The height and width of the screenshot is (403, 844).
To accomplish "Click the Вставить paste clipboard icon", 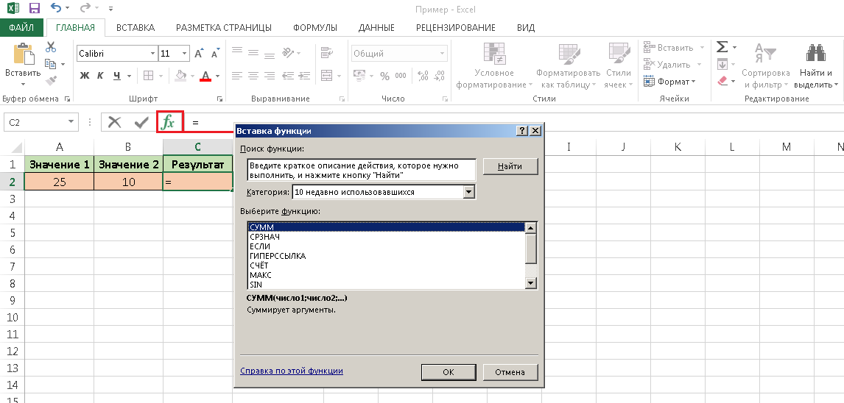I will (x=23, y=54).
